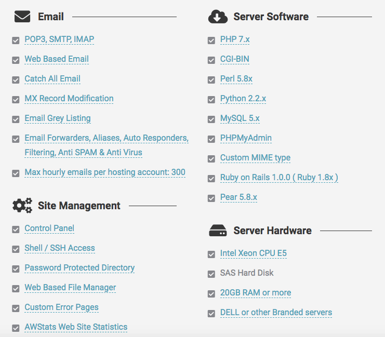Click the Server Software cloud download icon
This screenshot has height=337, width=385.
(x=218, y=17)
